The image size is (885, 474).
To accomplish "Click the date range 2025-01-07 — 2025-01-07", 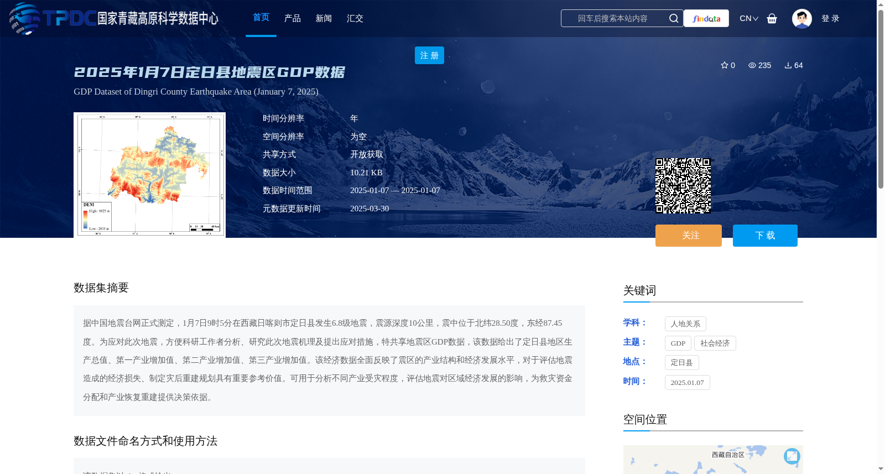I will pyautogui.click(x=395, y=190).
